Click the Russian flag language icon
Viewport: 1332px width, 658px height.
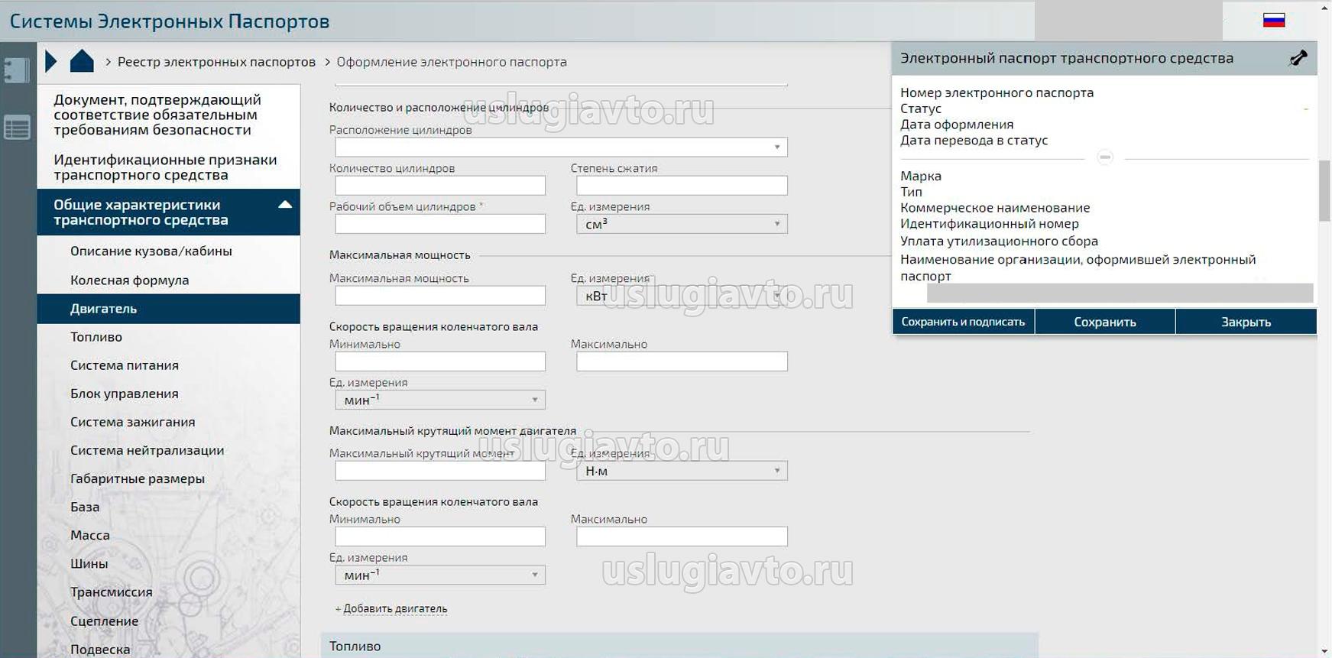tap(1273, 21)
